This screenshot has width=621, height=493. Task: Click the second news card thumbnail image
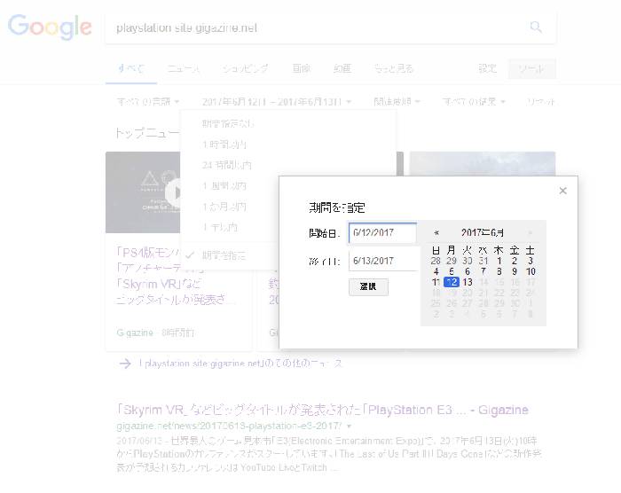point(400,163)
